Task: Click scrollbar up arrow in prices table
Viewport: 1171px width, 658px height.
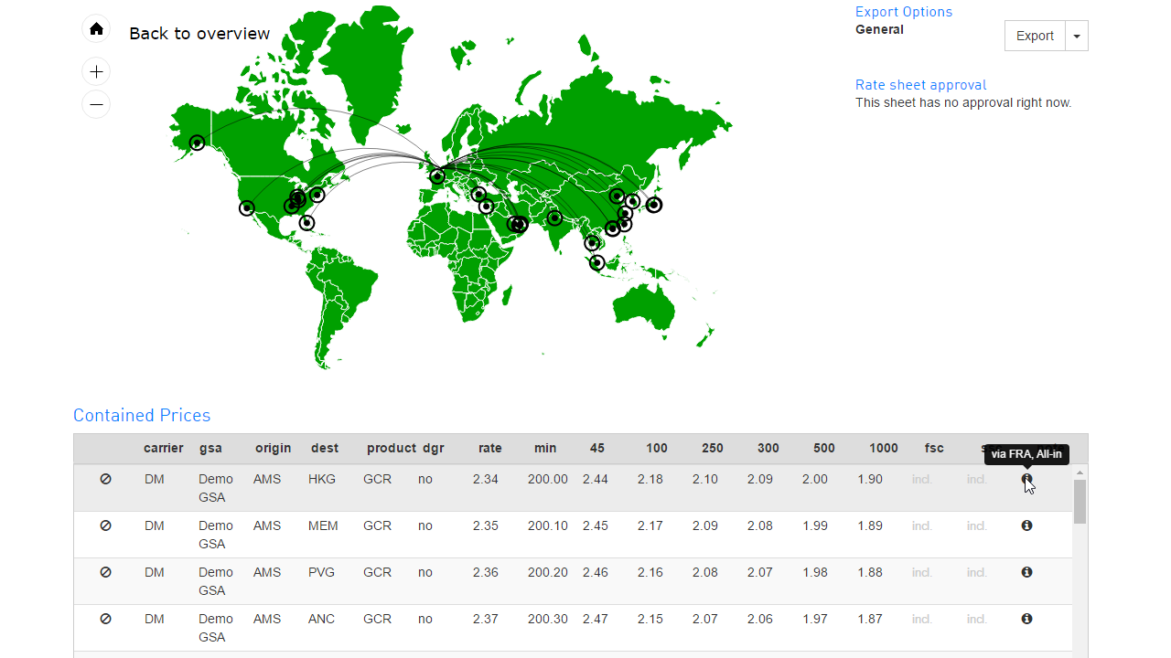Action: [x=1080, y=472]
